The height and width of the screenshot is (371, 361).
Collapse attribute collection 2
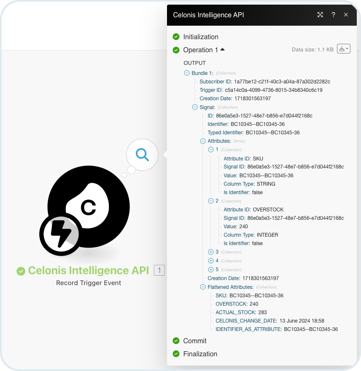click(x=211, y=201)
